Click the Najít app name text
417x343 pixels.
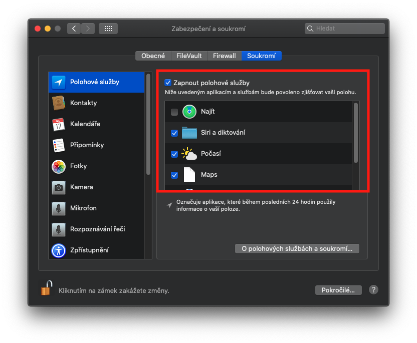click(x=207, y=112)
